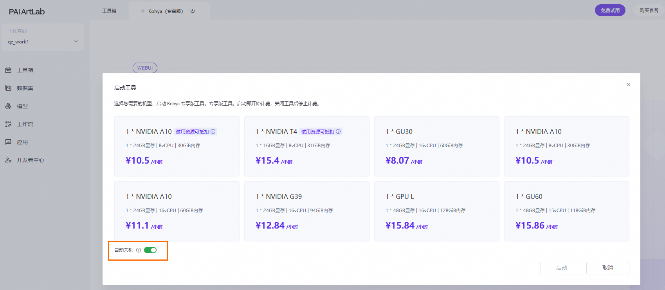This screenshot has height=290, width=665.
Task: Open the 数据集 sidebar icon
Action: (x=8, y=88)
